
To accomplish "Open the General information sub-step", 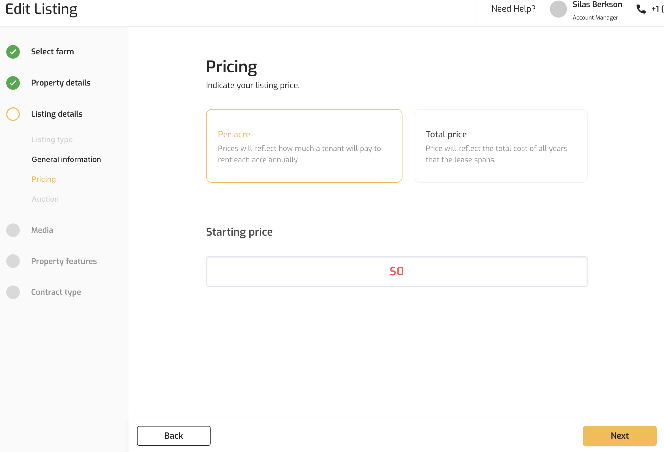I will 66,159.
